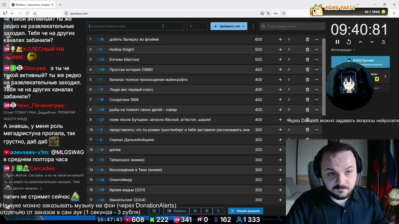The image size is (399, 224).
Task: Search among lots field
Action: pos(292,26)
